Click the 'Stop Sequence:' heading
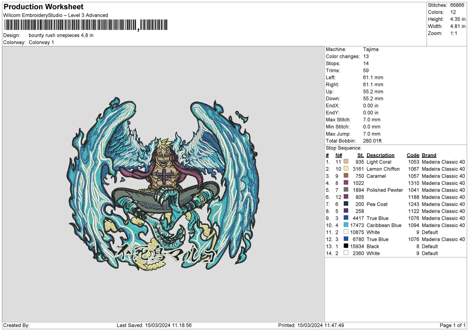This screenshot has height=331, width=469. pos(343,148)
